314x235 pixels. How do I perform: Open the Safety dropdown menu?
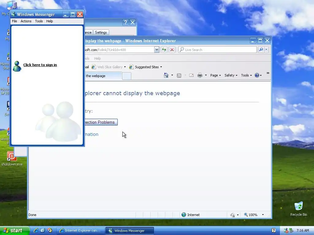[231, 75]
